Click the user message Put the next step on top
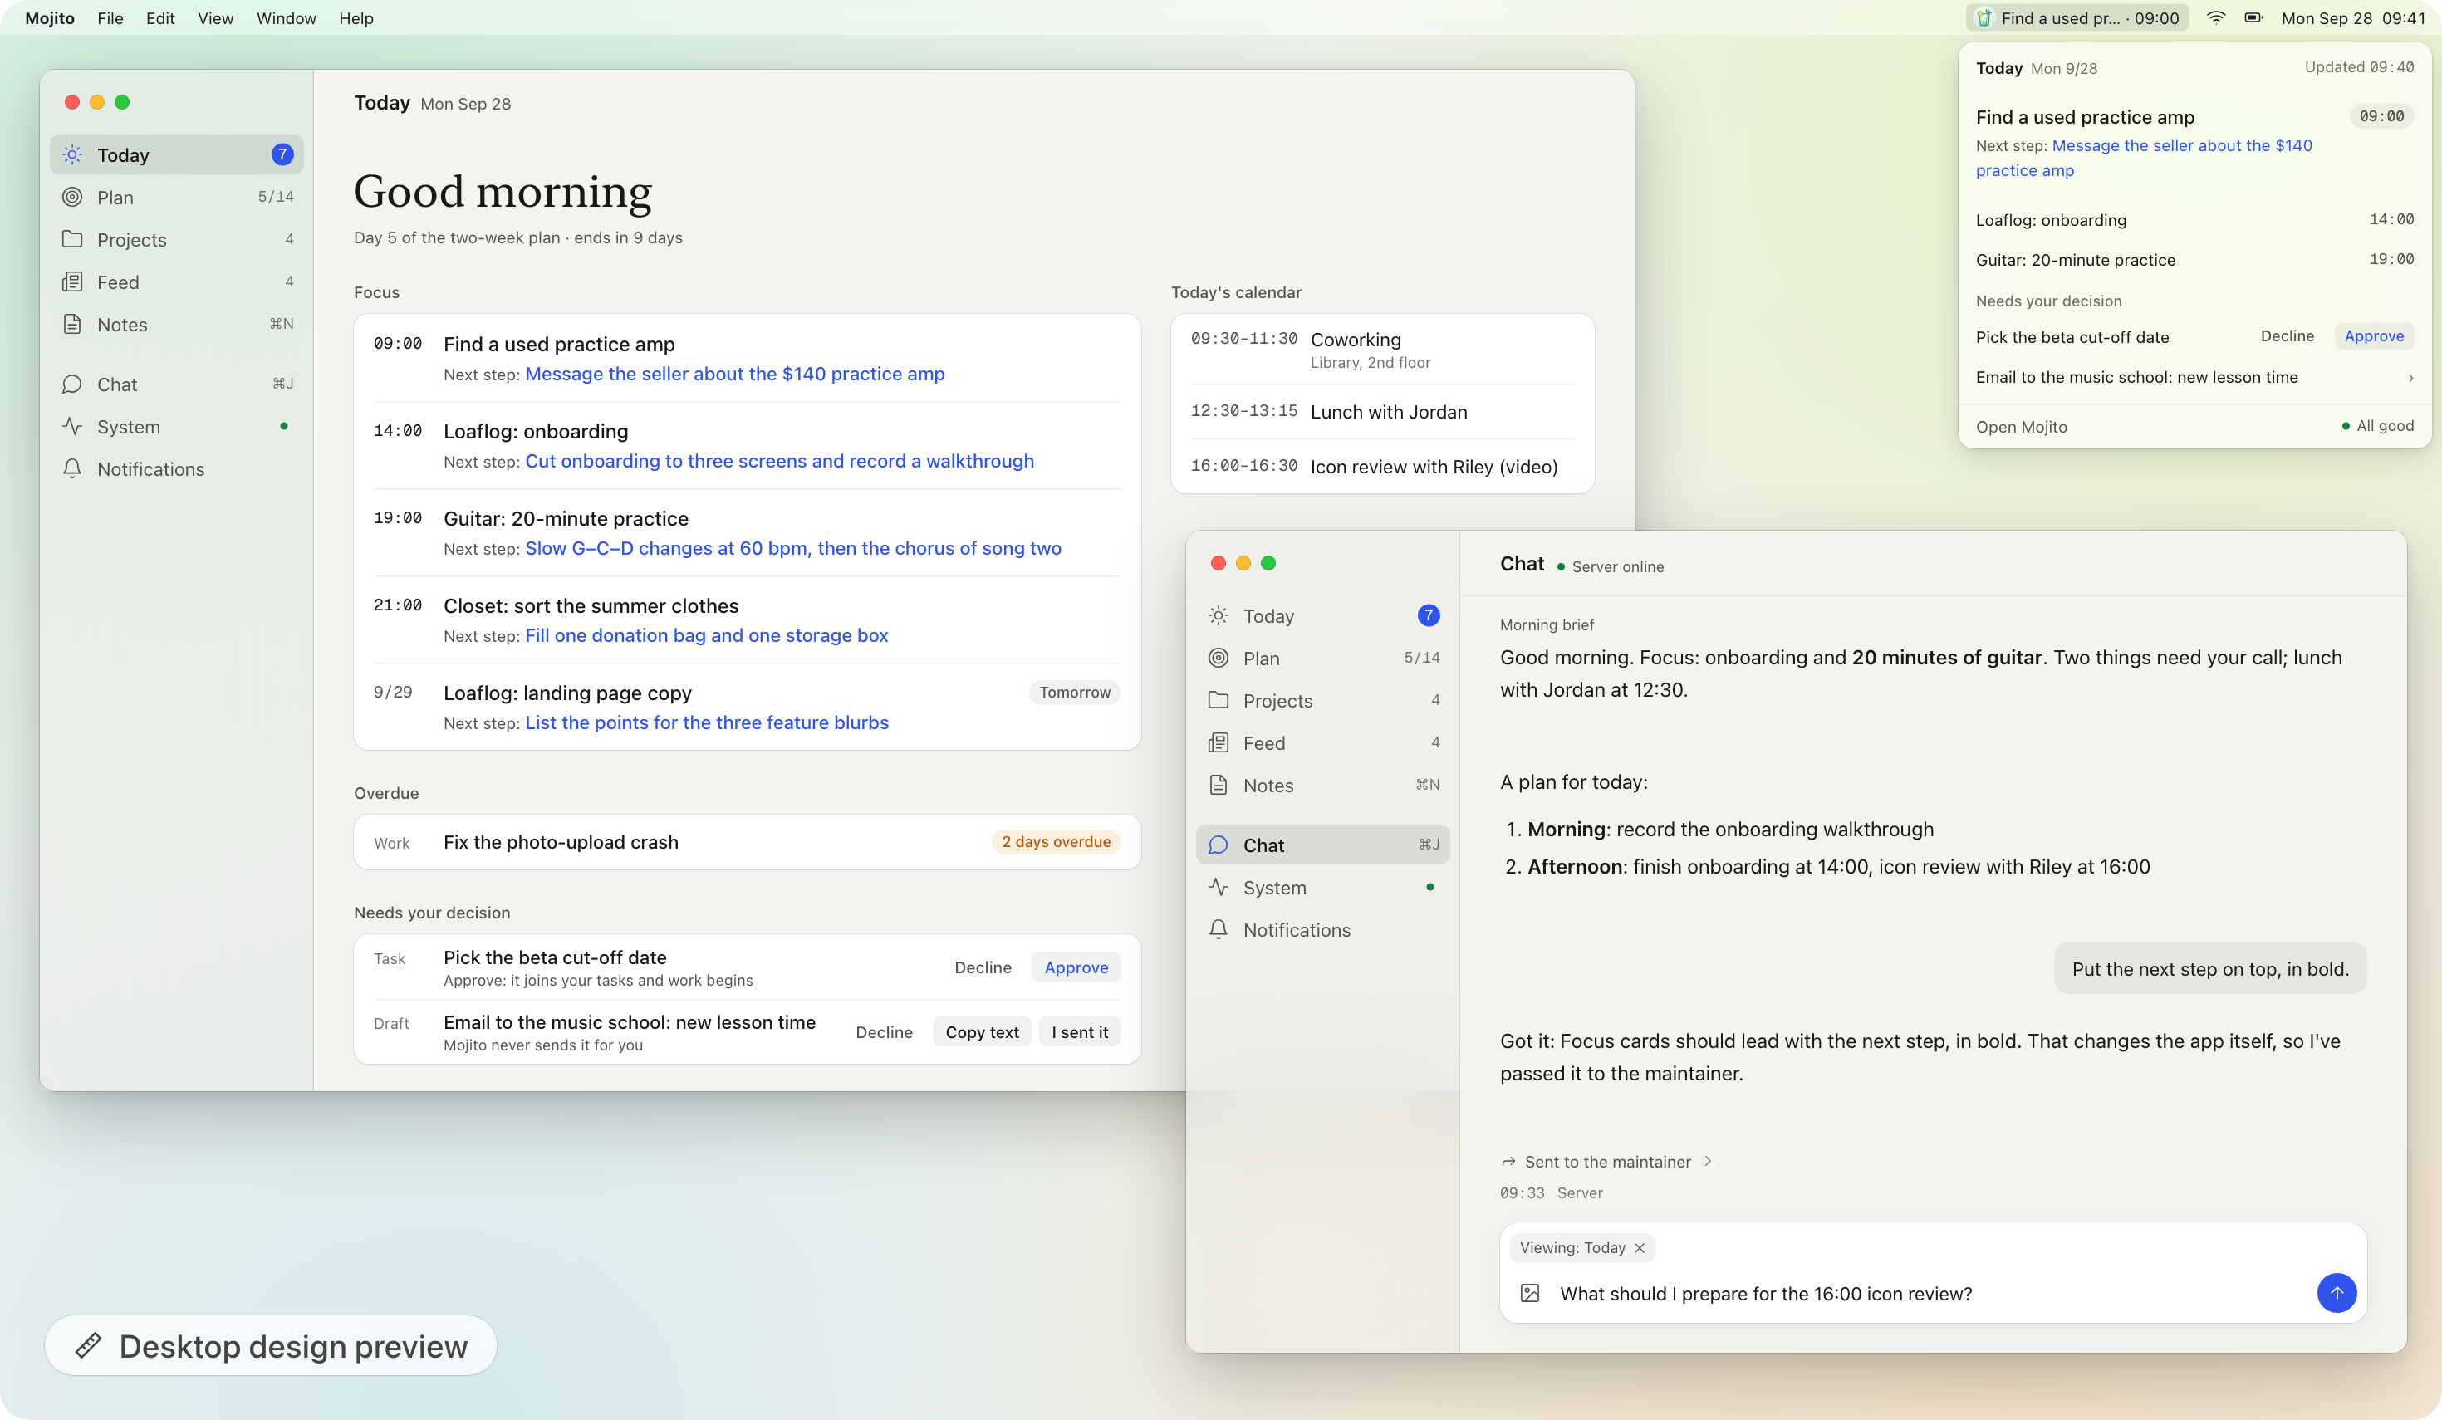The height and width of the screenshot is (1420, 2442). 2210,968
